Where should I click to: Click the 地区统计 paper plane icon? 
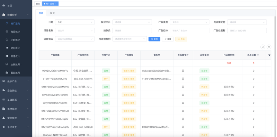7,48
